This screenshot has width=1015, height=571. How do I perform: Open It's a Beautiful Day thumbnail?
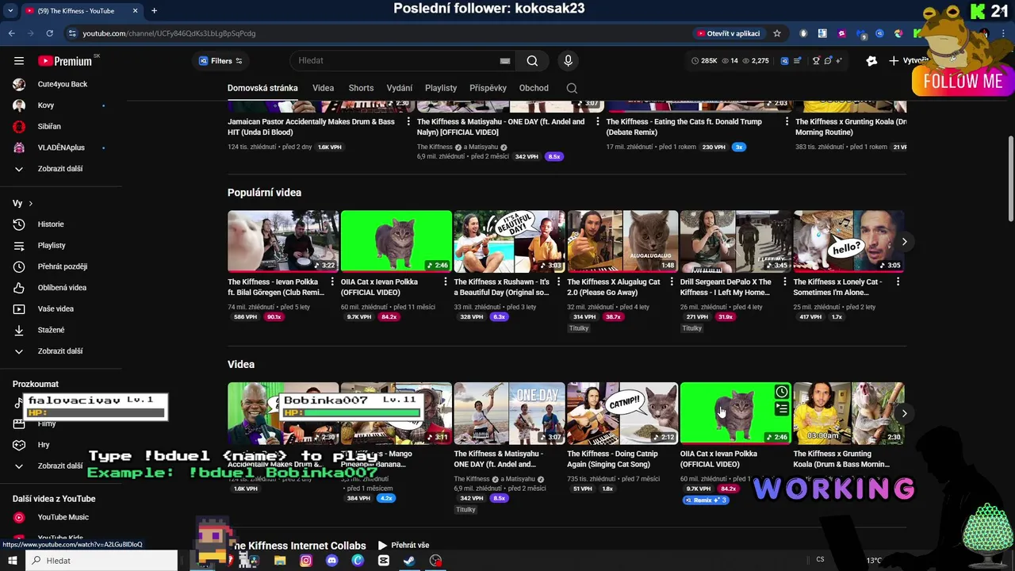pyautogui.click(x=509, y=241)
